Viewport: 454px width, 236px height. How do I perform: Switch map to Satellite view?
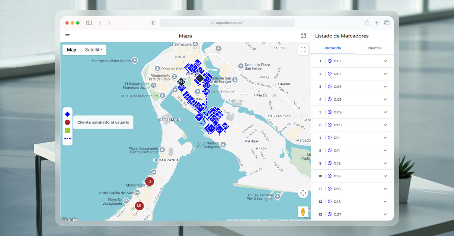94,50
